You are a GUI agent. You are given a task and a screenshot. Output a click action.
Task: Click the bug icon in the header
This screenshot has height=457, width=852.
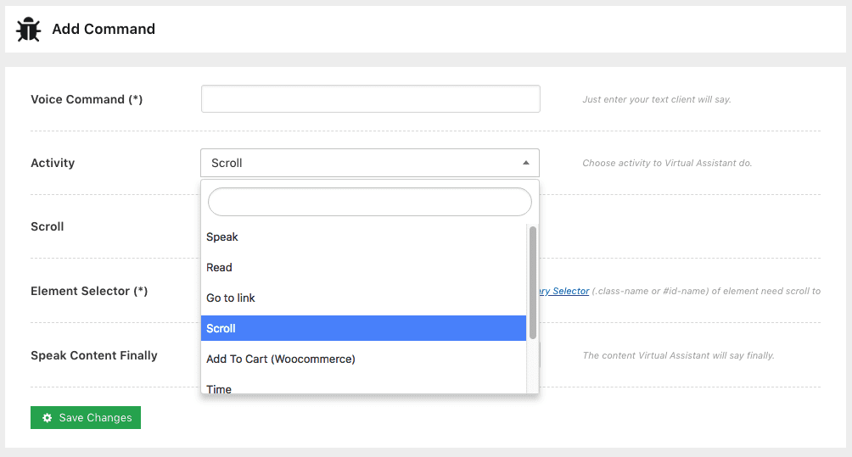(28, 29)
